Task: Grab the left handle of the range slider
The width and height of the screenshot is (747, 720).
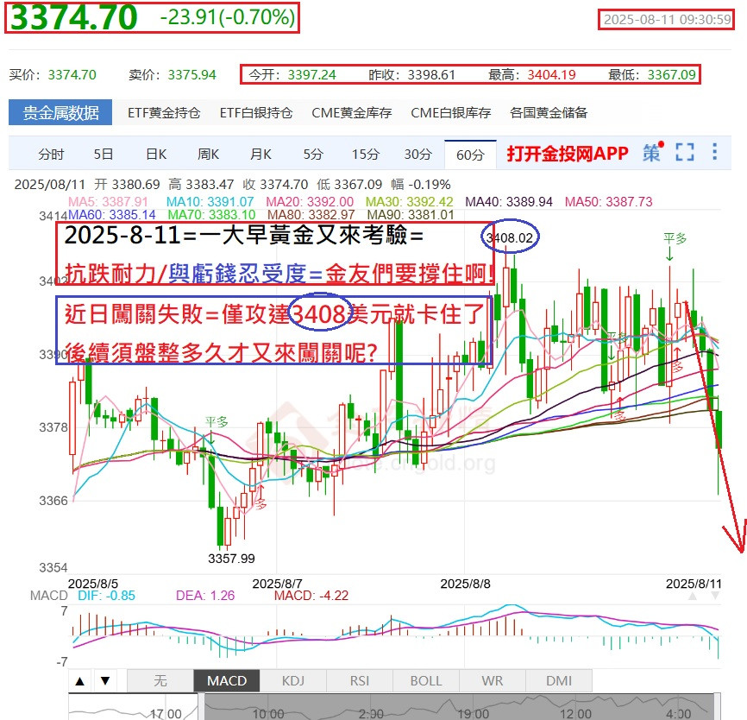Action: coord(201,707)
